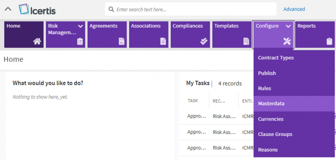Focus the search text field
This screenshot has width=336, height=160.
[190, 9]
